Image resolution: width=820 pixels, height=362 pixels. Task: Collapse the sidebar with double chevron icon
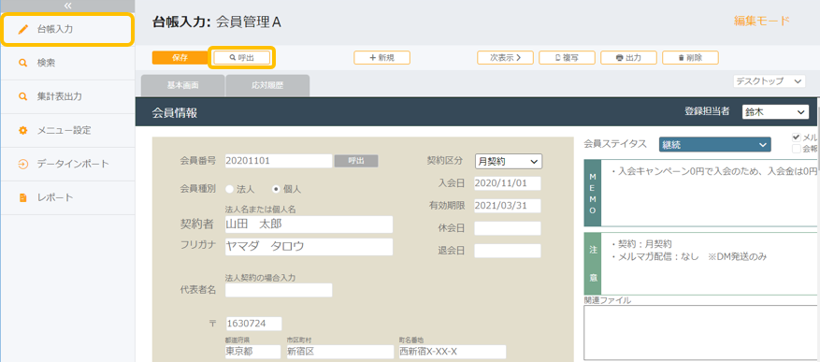click(67, 6)
